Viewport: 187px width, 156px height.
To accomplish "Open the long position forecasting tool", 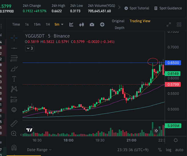I will [14, 99].
